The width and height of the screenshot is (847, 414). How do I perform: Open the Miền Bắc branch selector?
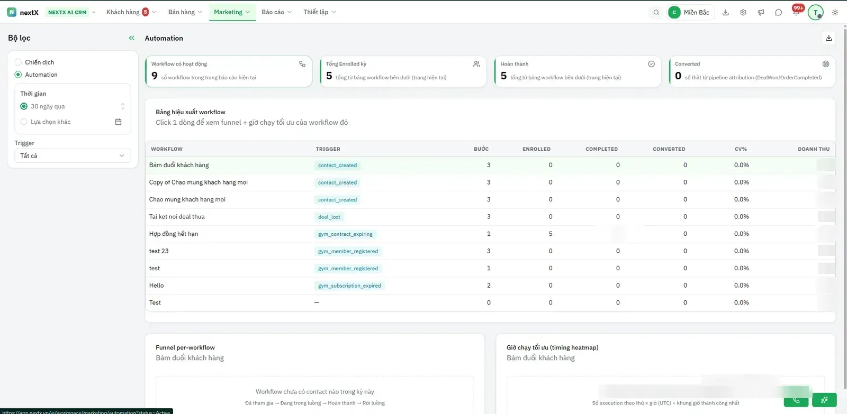(x=691, y=12)
